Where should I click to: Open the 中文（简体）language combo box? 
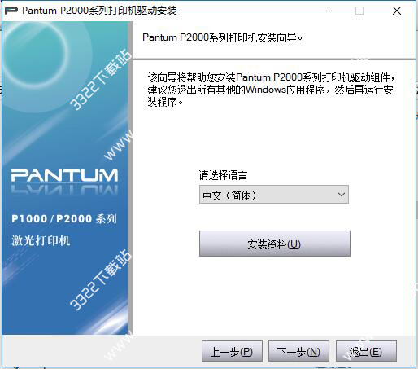coord(274,195)
